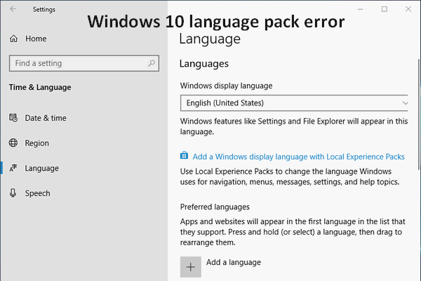Click the Preferred languages heading

tap(215, 207)
